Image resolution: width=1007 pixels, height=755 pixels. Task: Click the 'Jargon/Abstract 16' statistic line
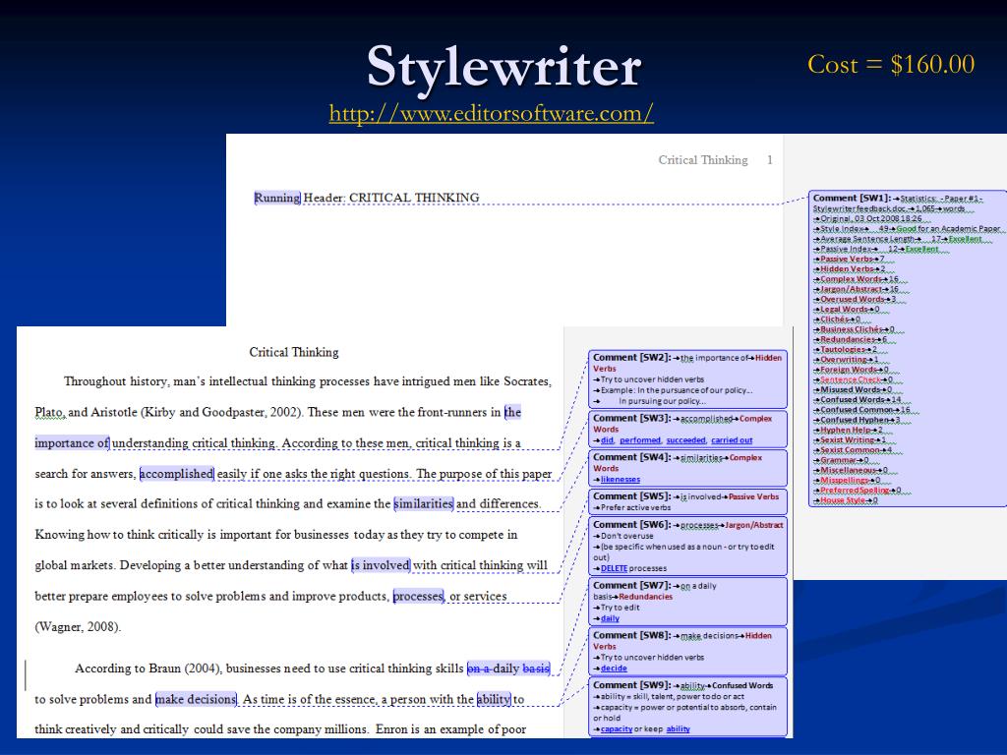pyautogui.click(x=857, y=290)
